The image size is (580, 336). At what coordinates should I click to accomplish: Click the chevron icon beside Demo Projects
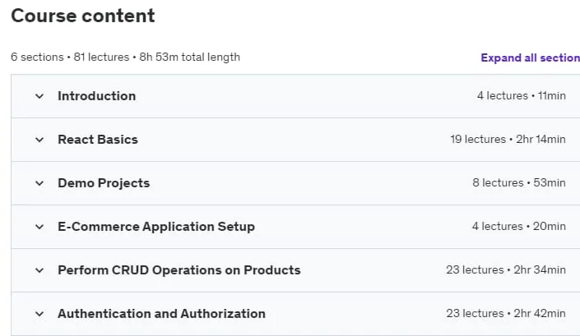(x=39, y=183)
